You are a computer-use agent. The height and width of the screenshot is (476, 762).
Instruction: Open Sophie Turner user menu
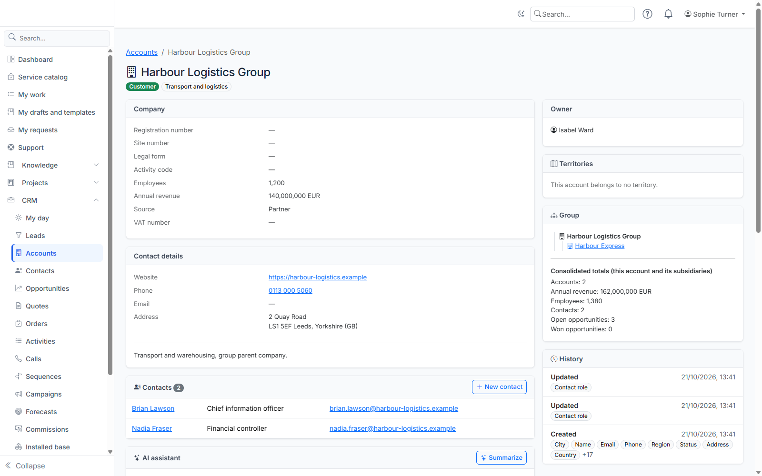click(x=715, y=14)
